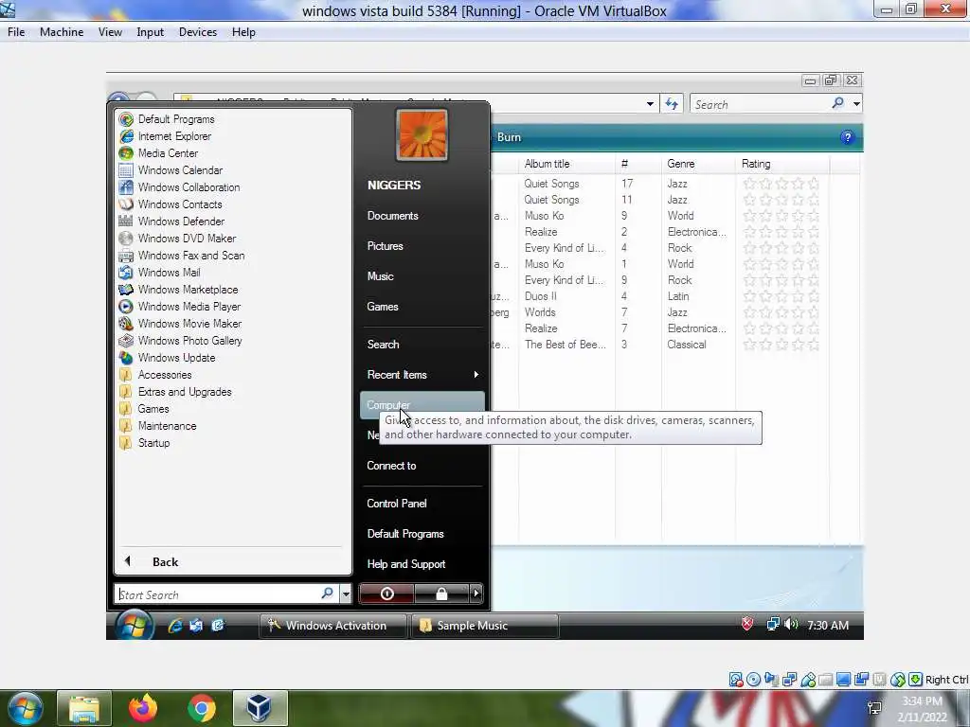The height and width of the screenshot is (727, 970).
Task: Open Firefox from the host taskbar
Action: click(x=143, y=708)
